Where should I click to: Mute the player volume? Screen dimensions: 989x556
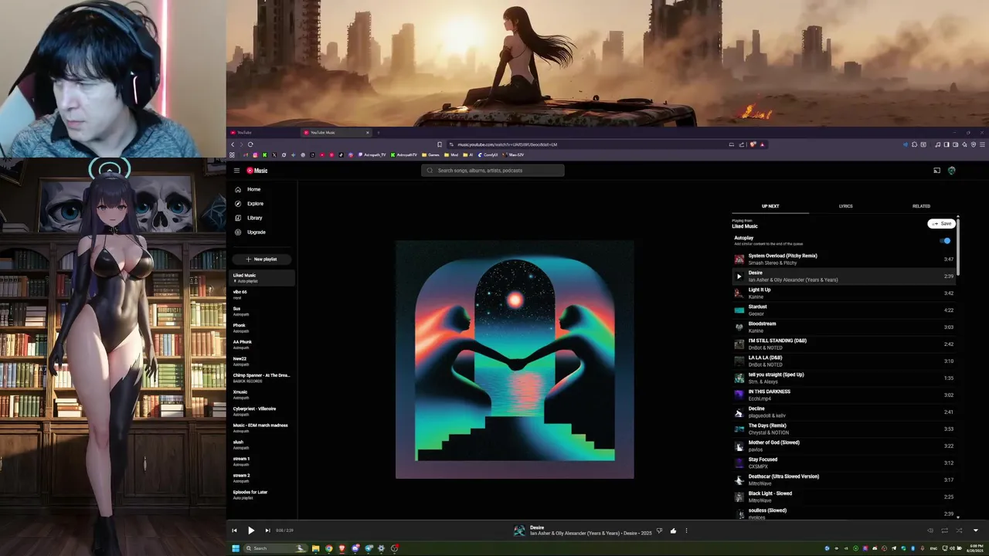(x=930, y=531)
